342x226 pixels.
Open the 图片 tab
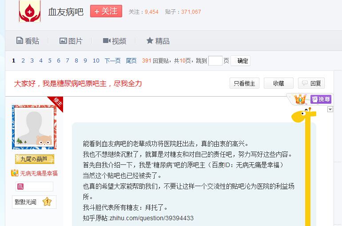71,41
